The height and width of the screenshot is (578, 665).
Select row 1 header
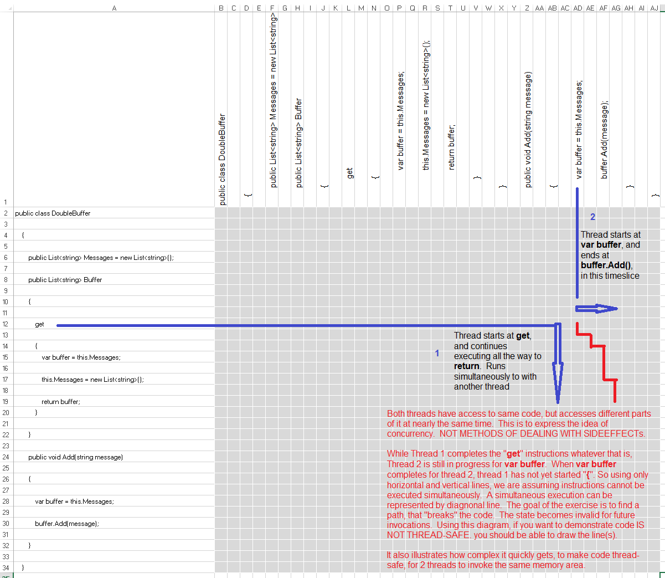point(7,110)
